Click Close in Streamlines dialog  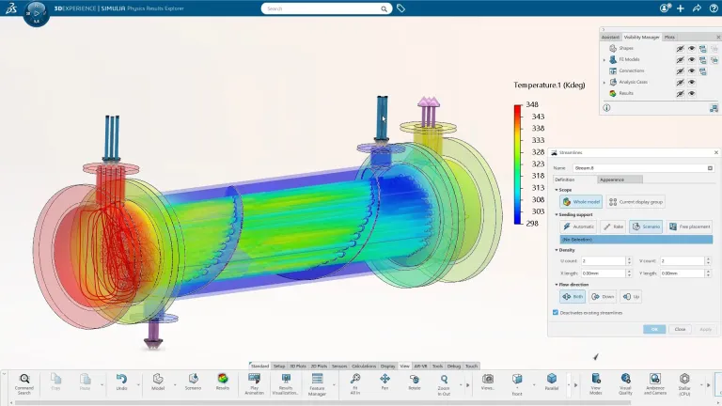coord(680,329)
